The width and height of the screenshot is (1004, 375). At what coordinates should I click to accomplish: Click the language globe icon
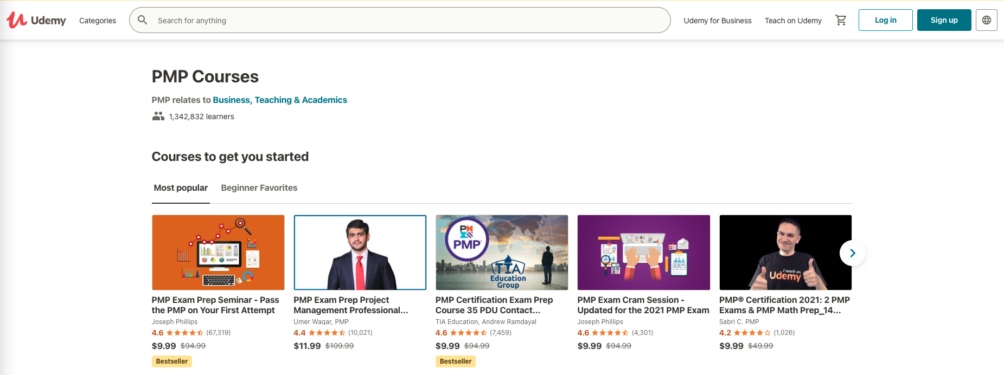click(987, 20)
